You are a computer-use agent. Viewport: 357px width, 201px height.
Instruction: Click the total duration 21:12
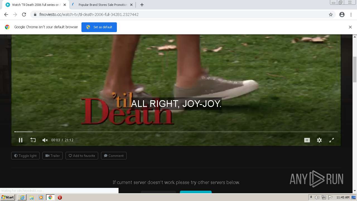[x=69, y=140]
